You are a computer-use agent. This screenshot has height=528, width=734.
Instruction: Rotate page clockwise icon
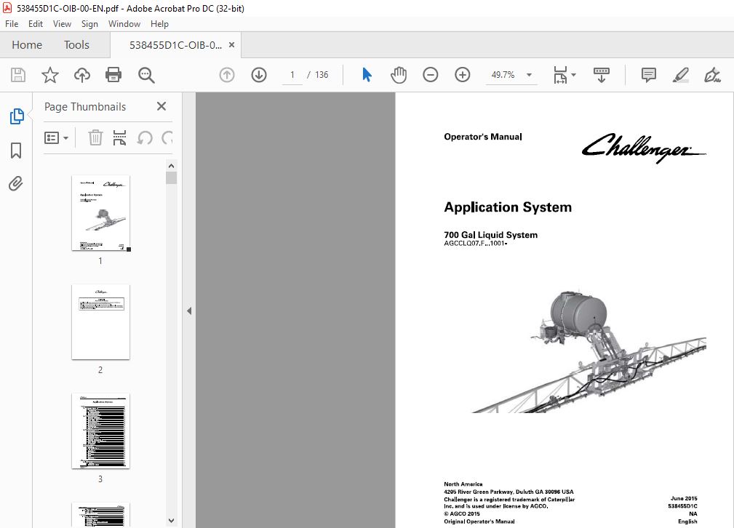pos(167,138)
